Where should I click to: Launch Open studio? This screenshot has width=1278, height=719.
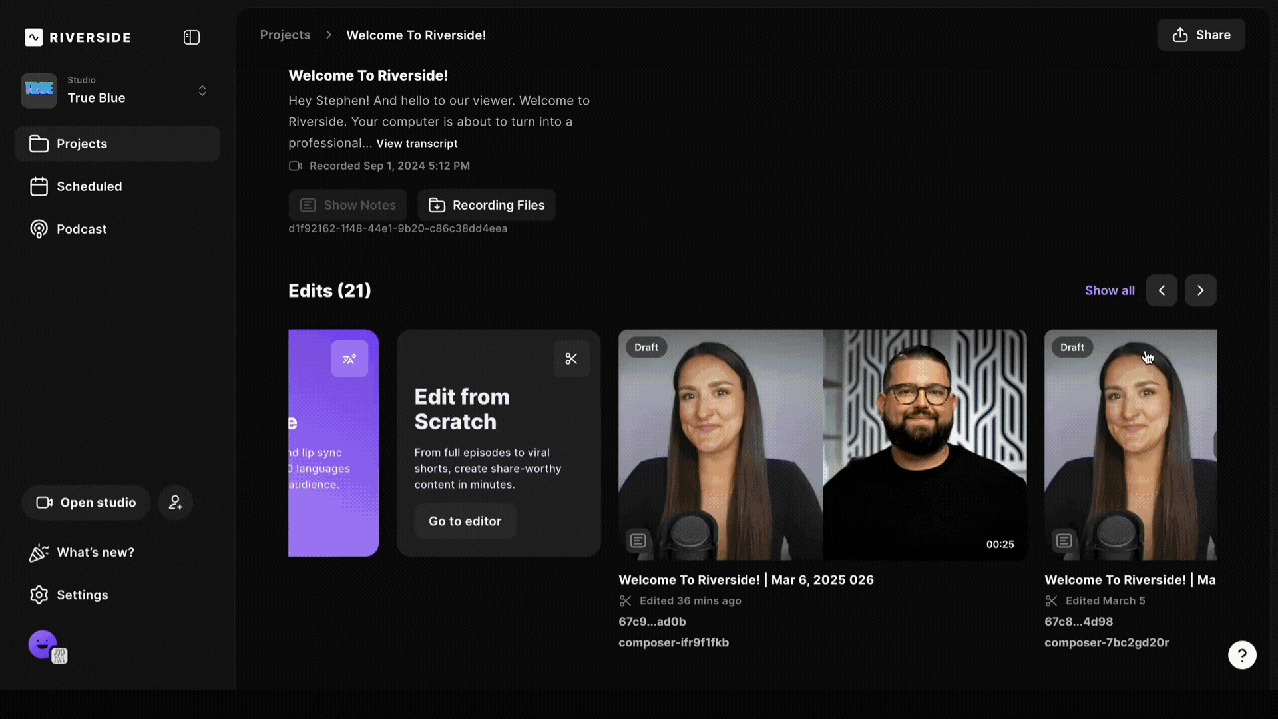(86, 503)
